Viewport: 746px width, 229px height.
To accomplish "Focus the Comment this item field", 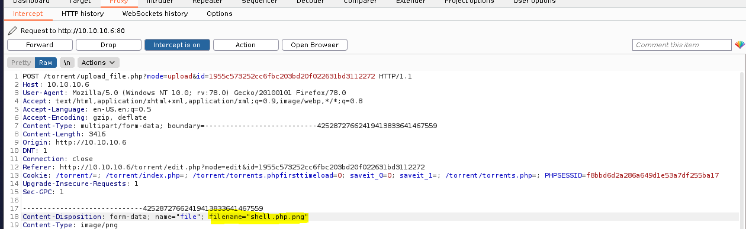I will coord(682,45).
